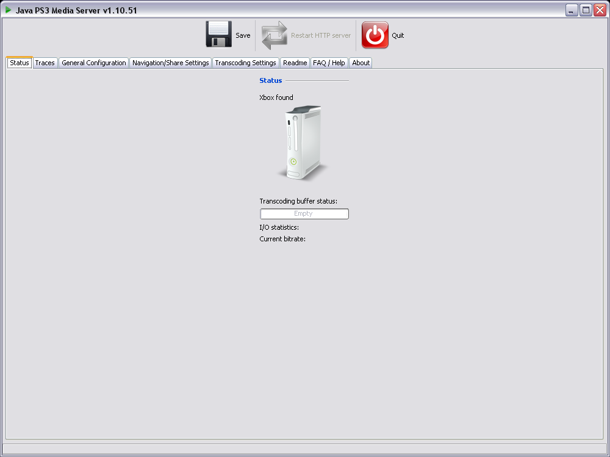
Task: Click the Xbox 360 console image
Action: coord(303,143)
